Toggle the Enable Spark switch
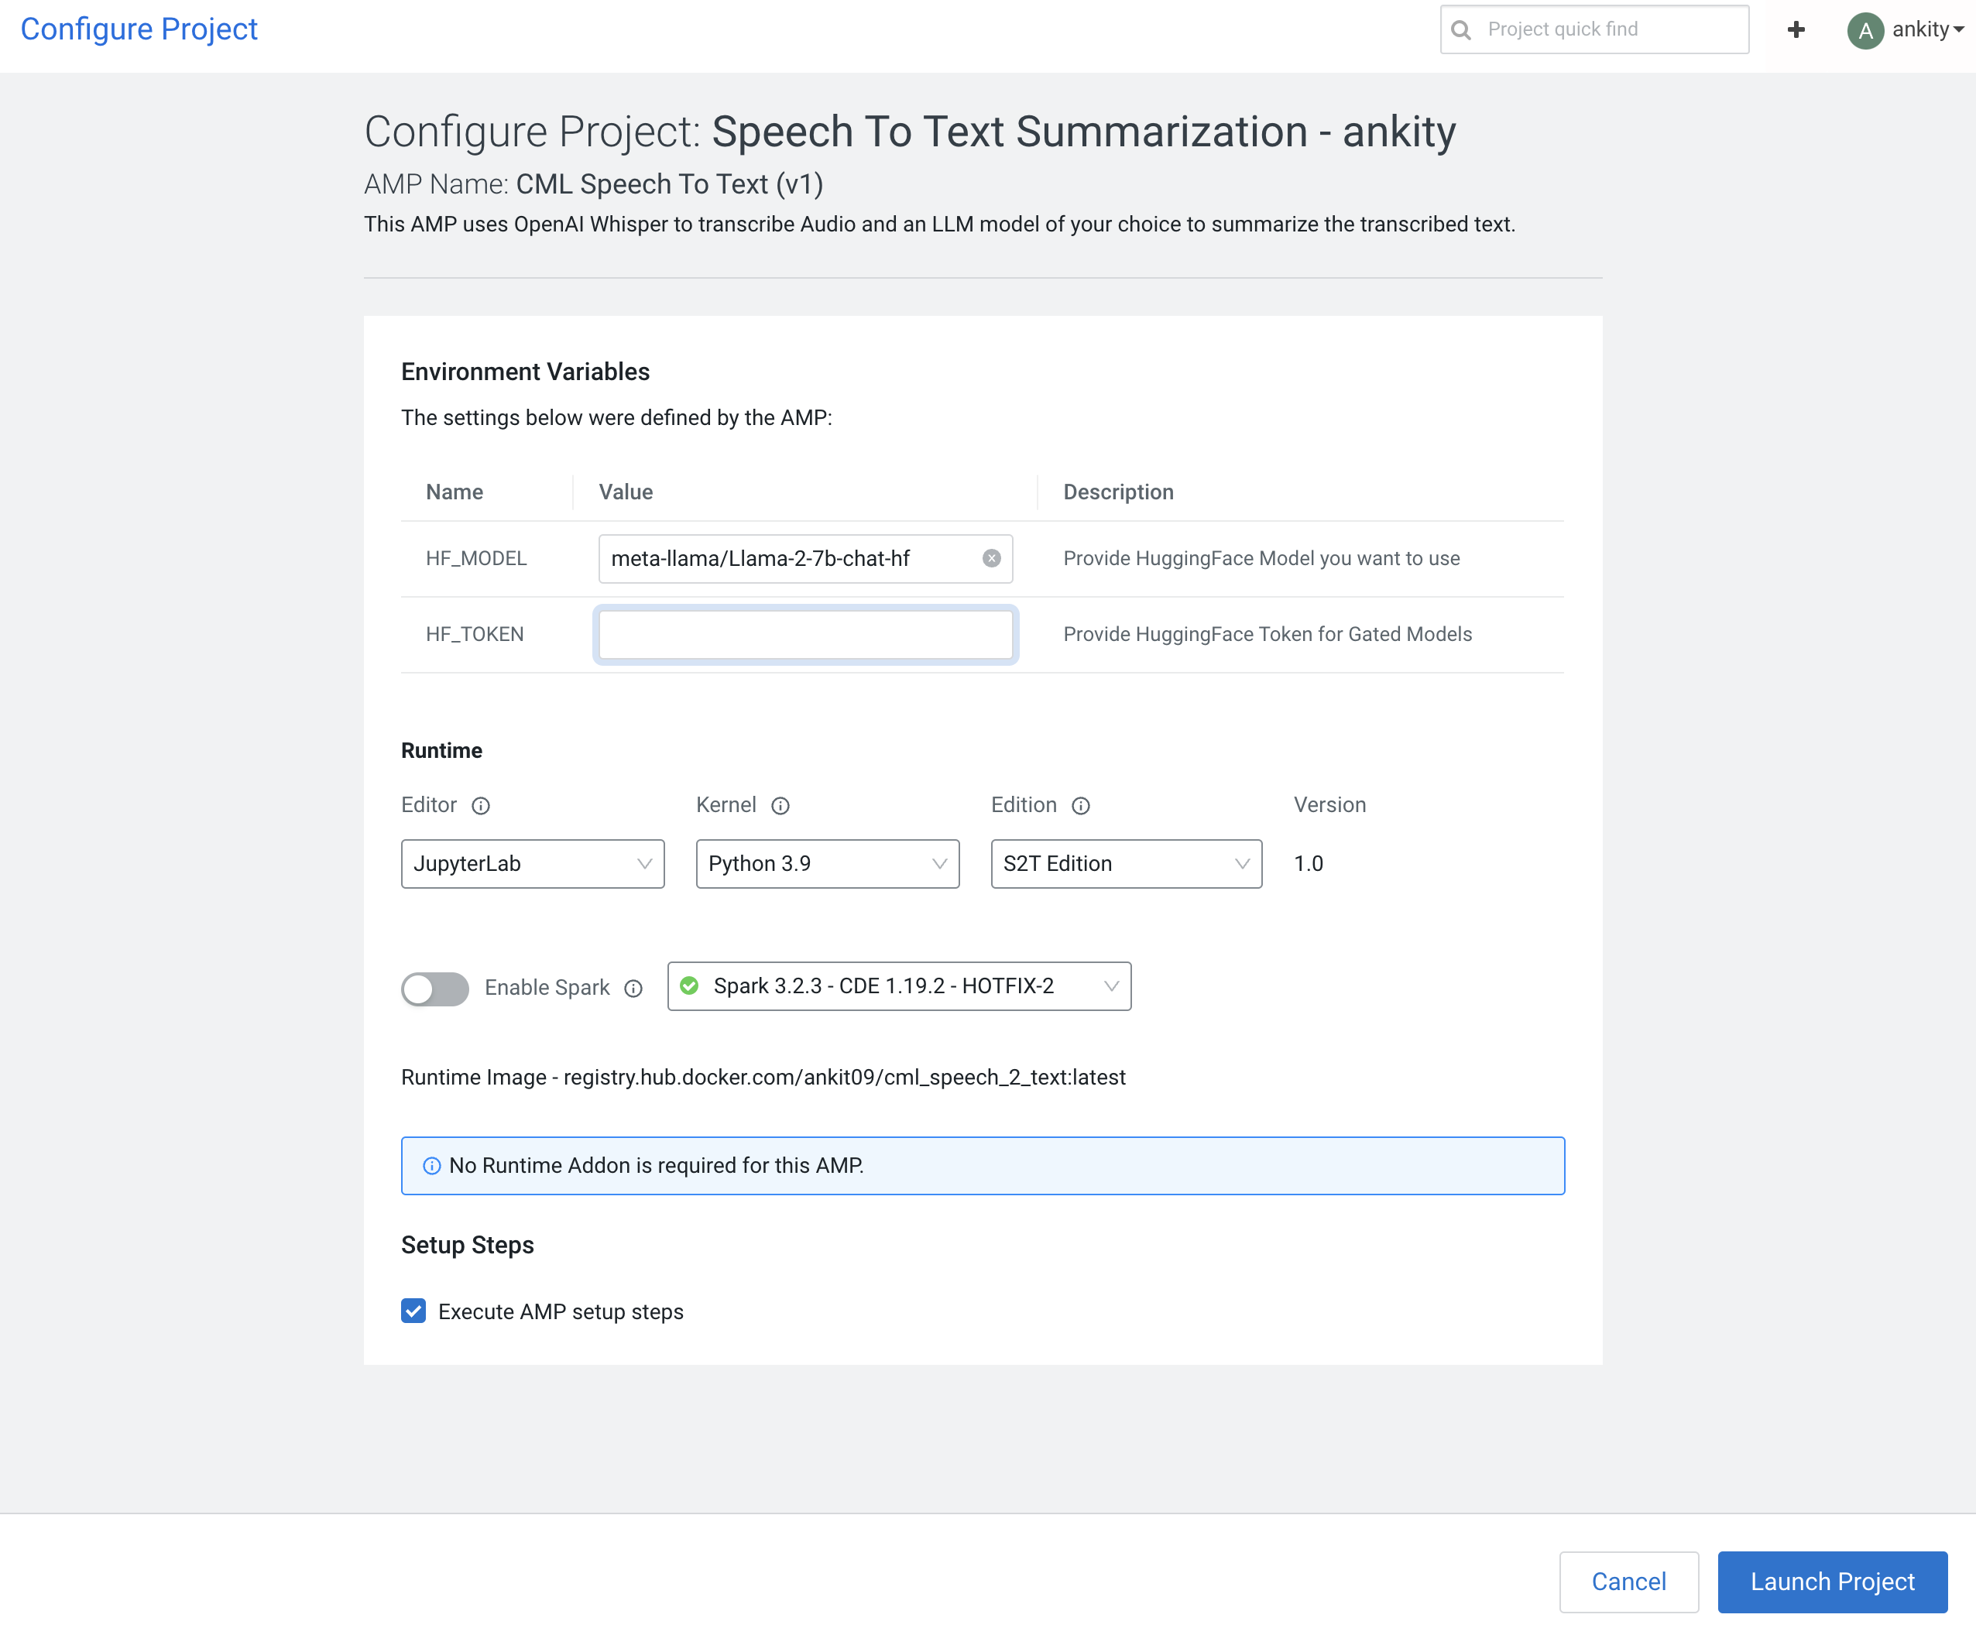Image resolution: width=1976 pixels, height=1635 pixels. pos(434,988)
